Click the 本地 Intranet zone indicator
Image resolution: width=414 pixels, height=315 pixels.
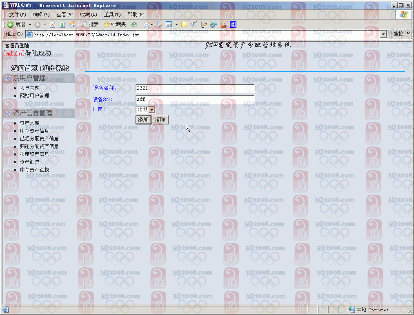(369, 310)
